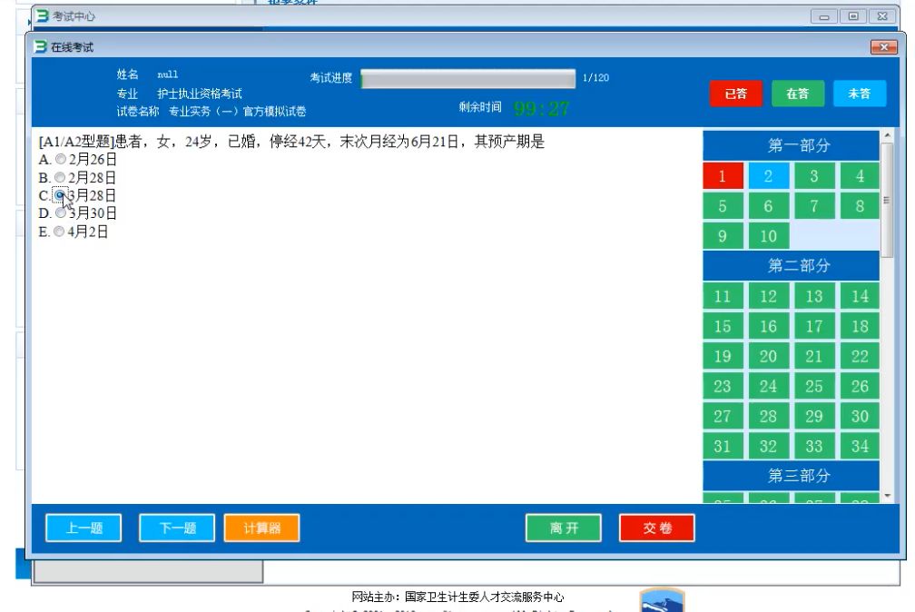Jump to question 10

(769, 236)
